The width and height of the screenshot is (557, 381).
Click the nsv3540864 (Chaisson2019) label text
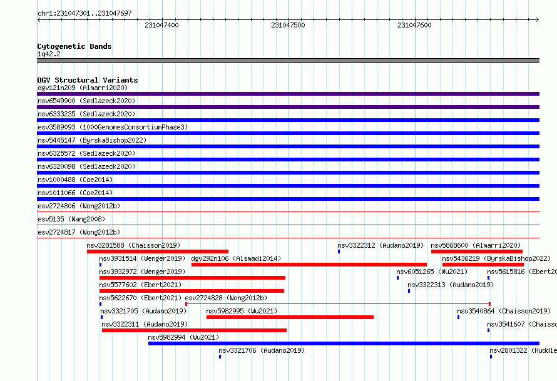click(504, 311)
